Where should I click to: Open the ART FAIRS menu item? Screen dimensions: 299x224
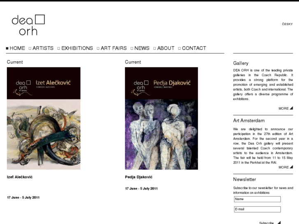click(x=114, y=48)
